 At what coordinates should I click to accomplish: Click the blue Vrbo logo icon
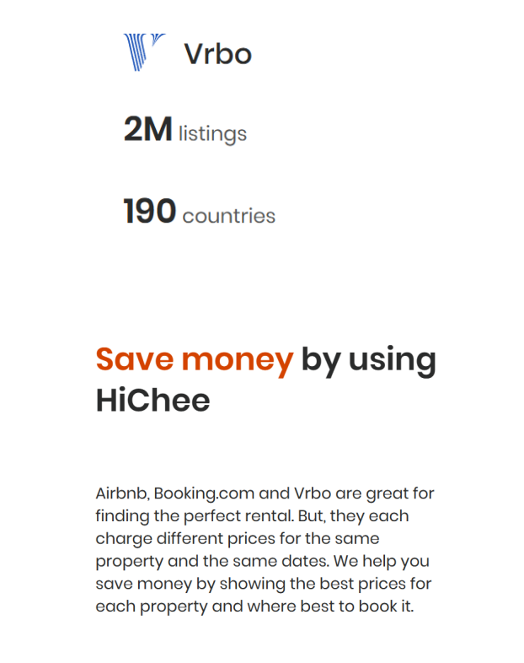coord(144,52)
